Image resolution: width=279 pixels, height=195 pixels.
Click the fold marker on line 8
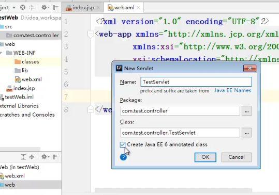pyautogui.click(x=91, y=109)
